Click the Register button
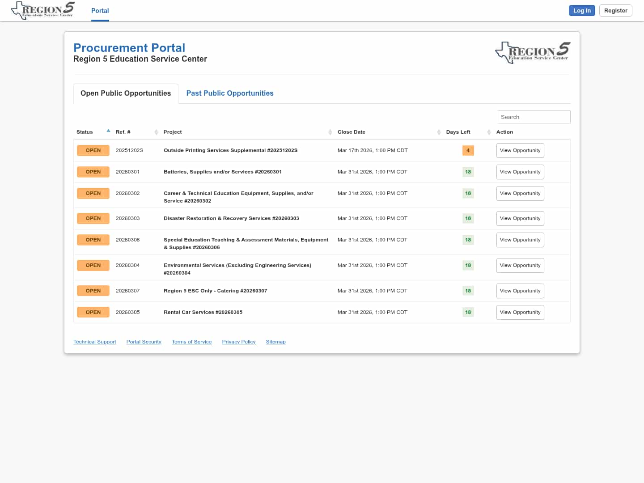Image resolution: width=644 pixels, height=483 pixels. (615, 11)
